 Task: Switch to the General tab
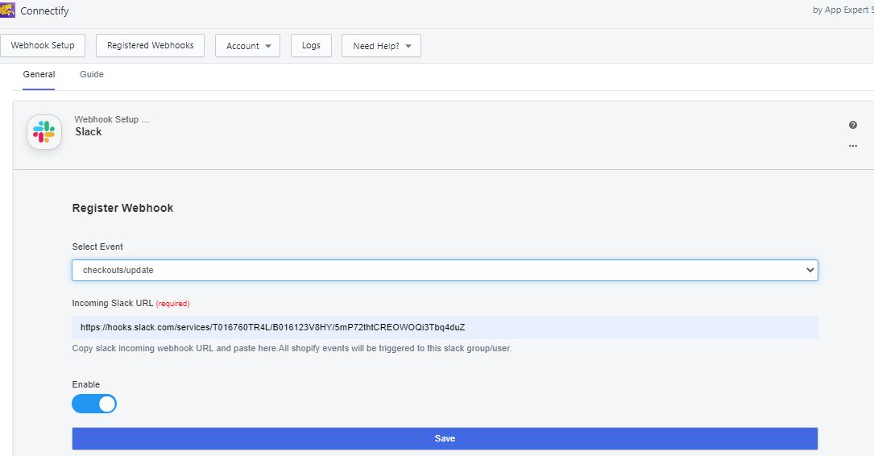39,74
